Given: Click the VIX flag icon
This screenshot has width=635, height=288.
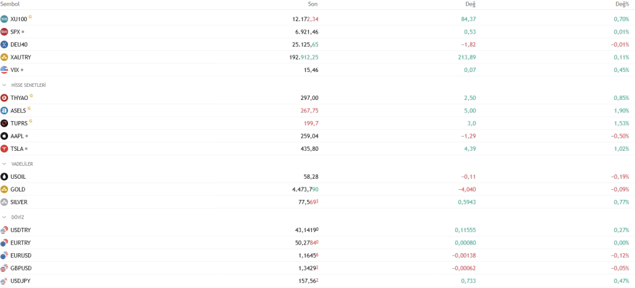Looking at the screenshot, I should click(x=4, y=70).
